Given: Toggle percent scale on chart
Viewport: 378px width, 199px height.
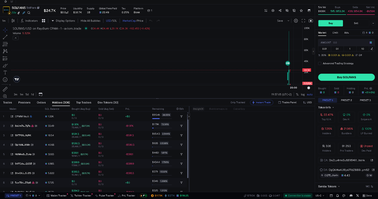Looking at the screenshot, I should [297, 94].
